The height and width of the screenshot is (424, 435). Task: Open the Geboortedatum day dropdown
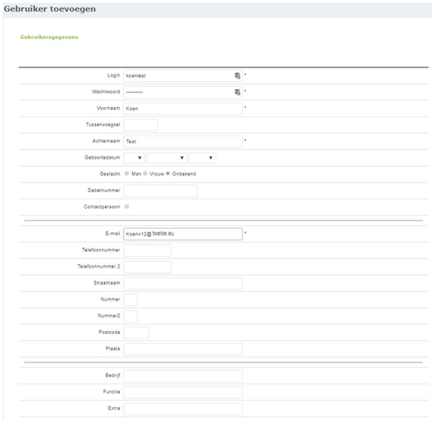coord(134,158)
